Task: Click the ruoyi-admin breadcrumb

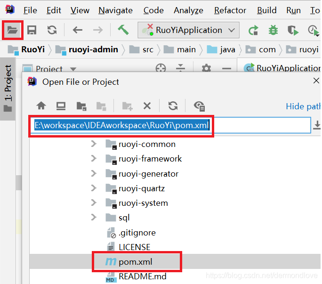Action: point(87,49)
